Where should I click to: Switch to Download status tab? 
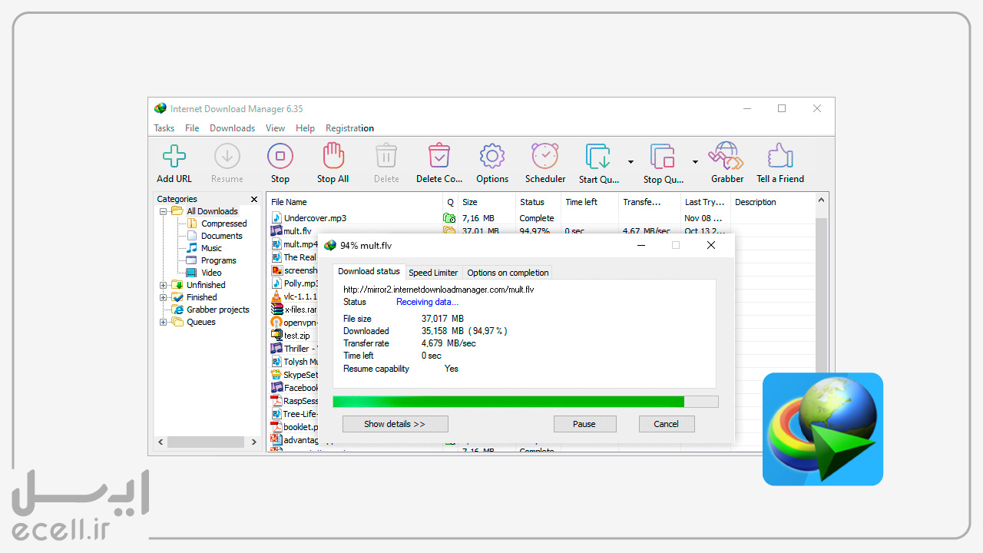pos(369,271)
